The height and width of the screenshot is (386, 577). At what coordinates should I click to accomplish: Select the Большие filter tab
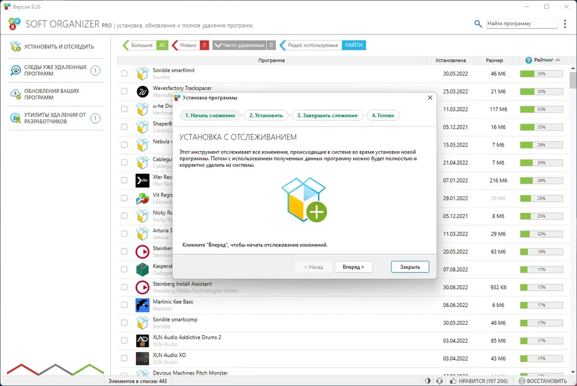coord(145,45)
